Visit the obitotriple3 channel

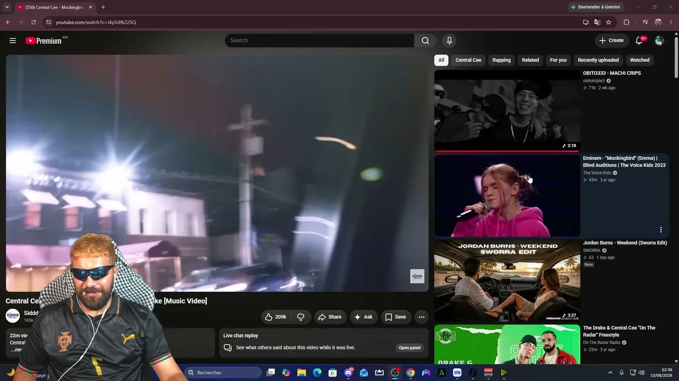pyautogui.click(x=594, y=81)
